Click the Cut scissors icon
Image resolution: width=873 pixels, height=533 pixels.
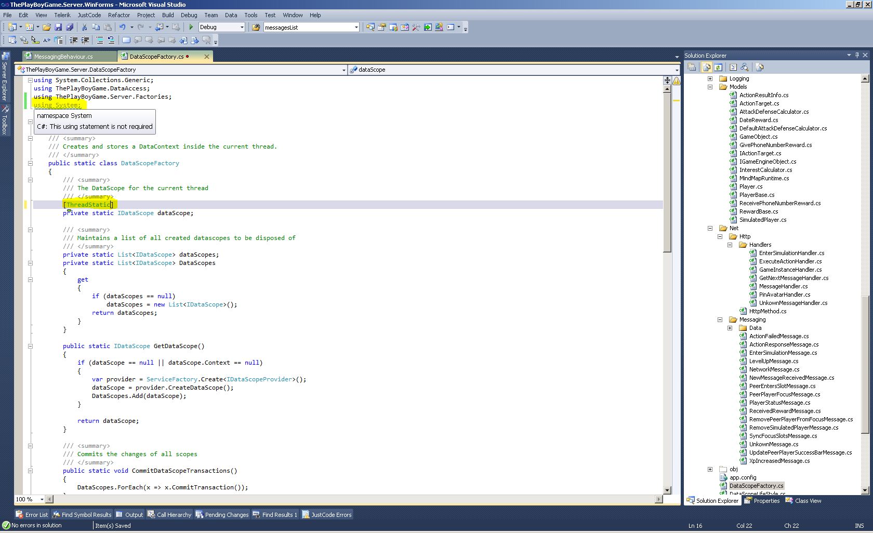pyautogui.click(x=84, y=27)
